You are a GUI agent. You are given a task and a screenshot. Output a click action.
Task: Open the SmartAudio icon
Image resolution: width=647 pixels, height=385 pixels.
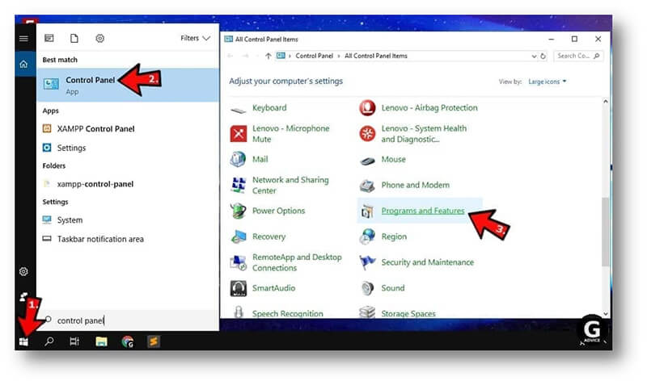(238, 288)
